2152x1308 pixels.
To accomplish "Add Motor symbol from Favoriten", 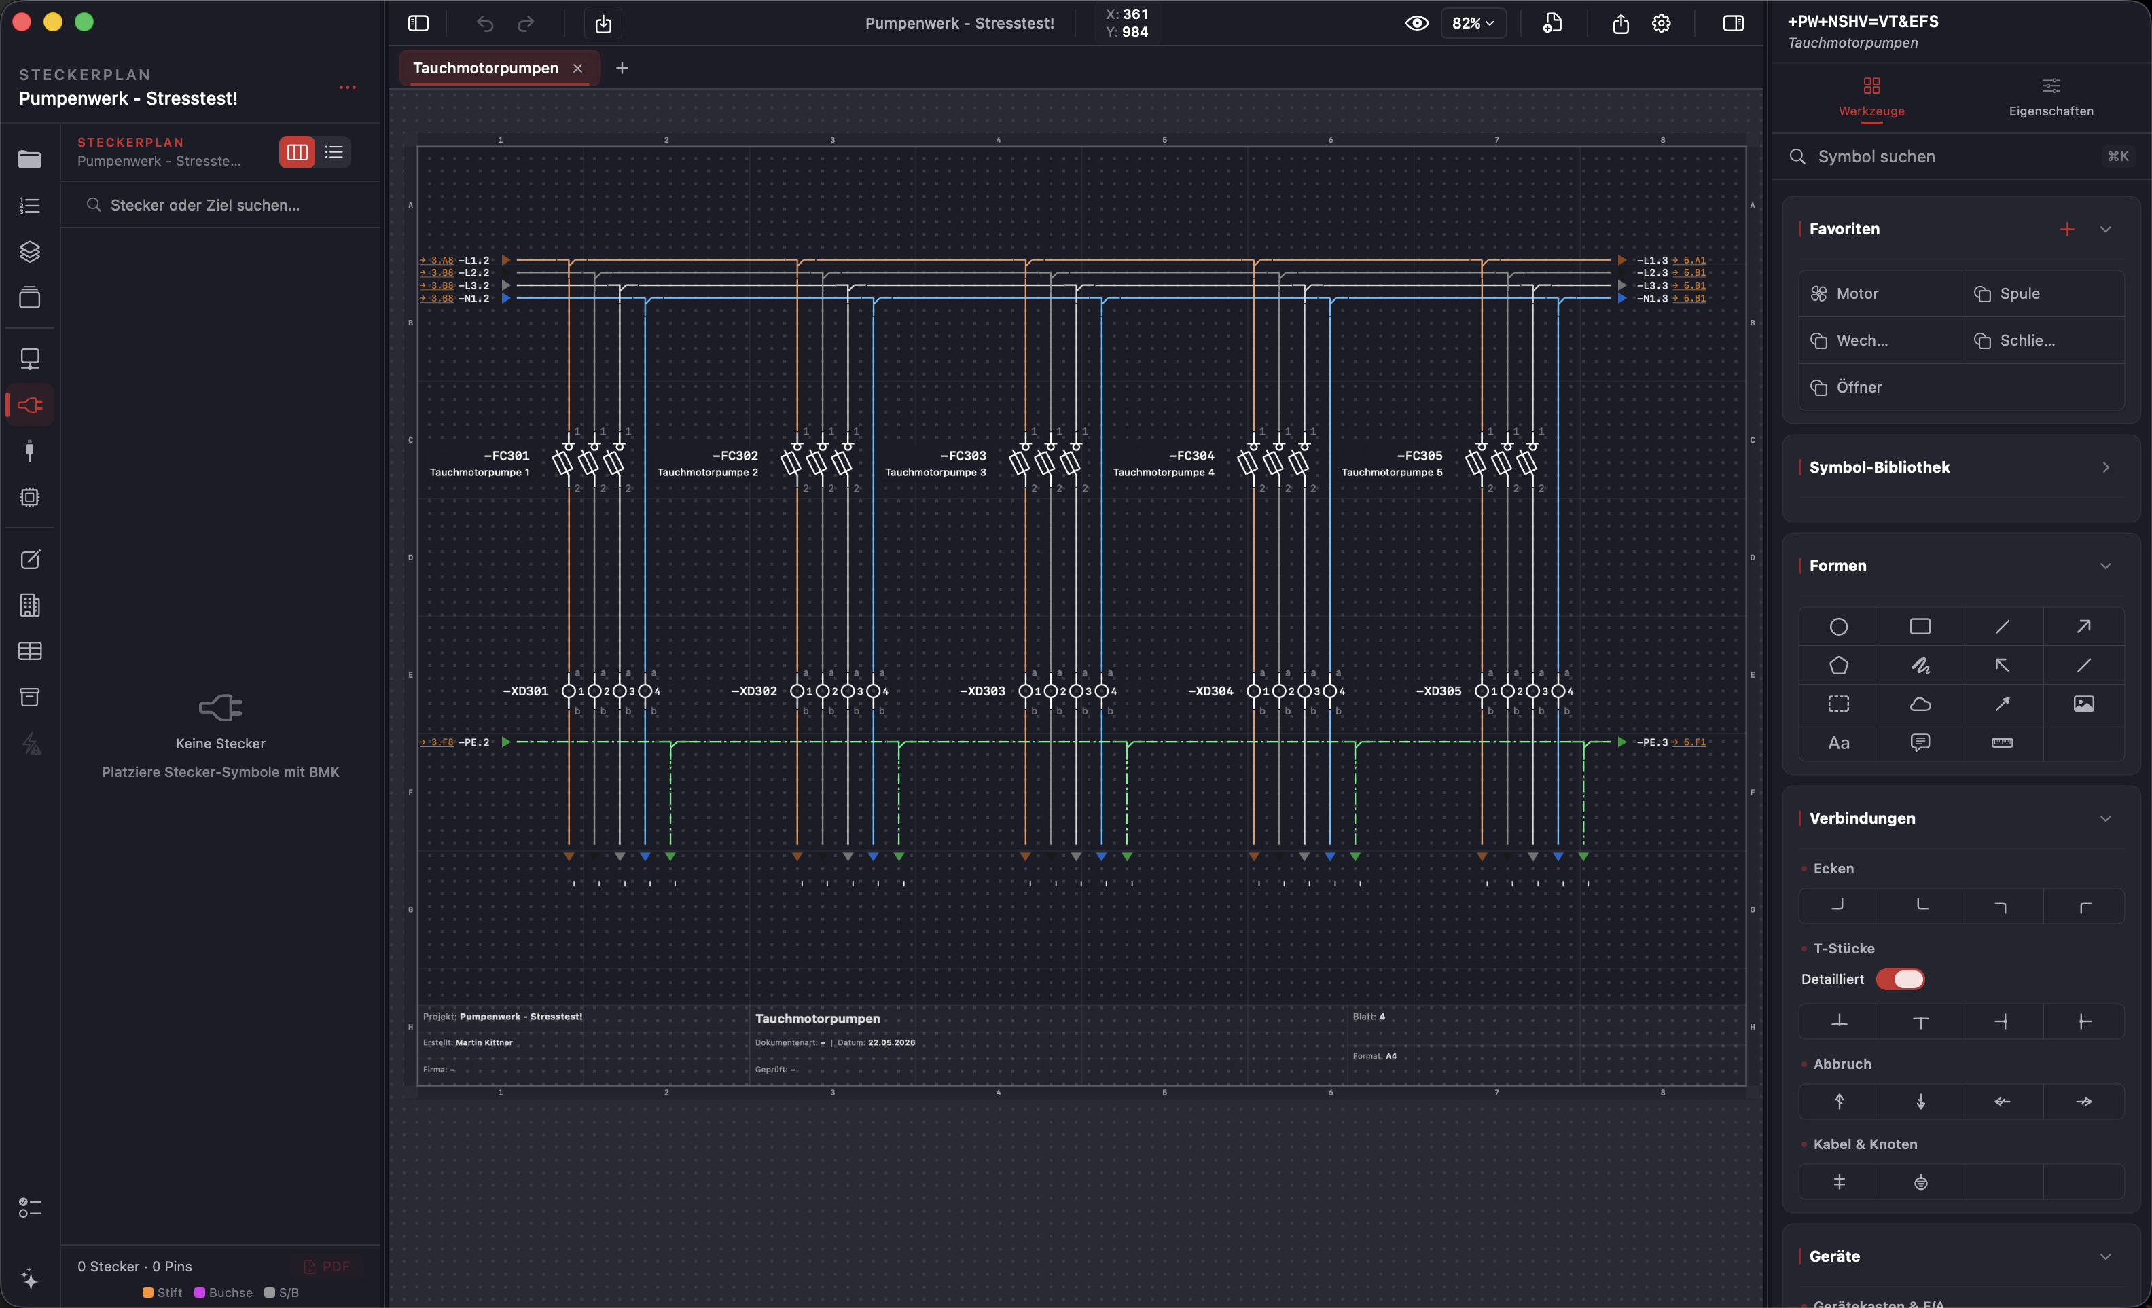I will (x=1880, y=293).
